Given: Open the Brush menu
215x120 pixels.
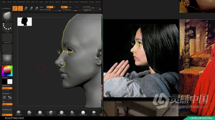Looking at the screenshot, I should pyautogui.click(x=9, y=2).
